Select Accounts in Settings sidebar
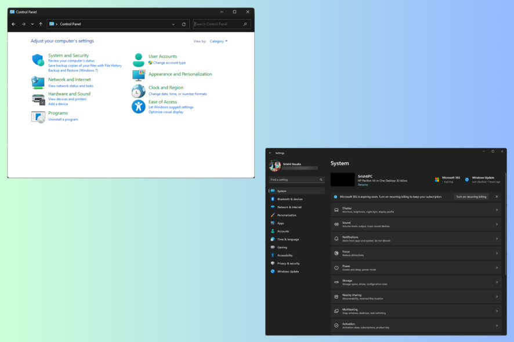This screenshot has height=342, width=514. [296, 231]
